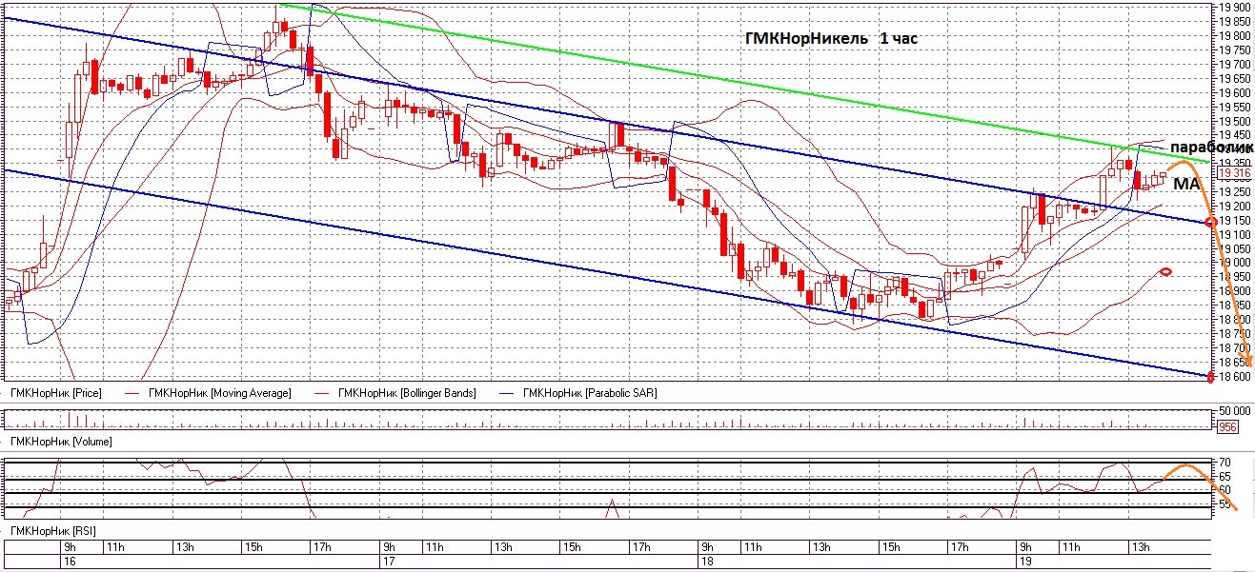
Task: Click the 19 750 price axis label
Action: [1235, 50]
